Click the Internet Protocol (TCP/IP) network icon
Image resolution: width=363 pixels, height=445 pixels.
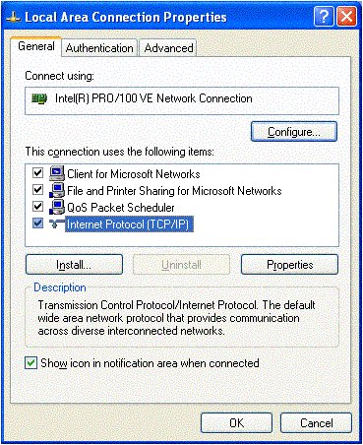pyautogui.click(x=57, y=223)
